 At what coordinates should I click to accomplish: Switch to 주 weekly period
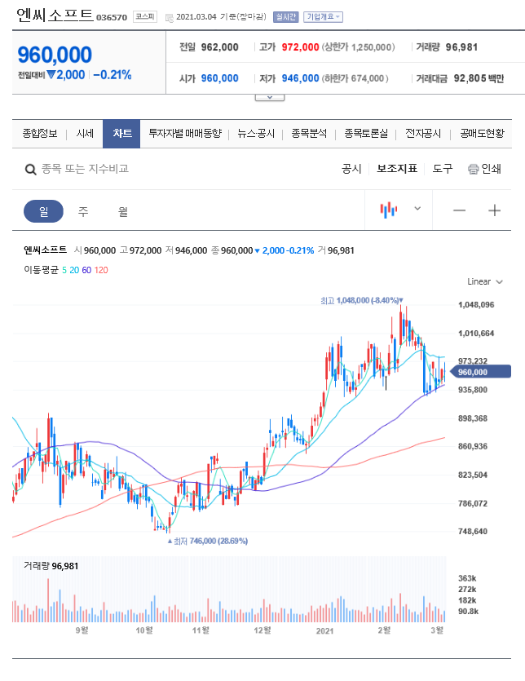(83, 211)
